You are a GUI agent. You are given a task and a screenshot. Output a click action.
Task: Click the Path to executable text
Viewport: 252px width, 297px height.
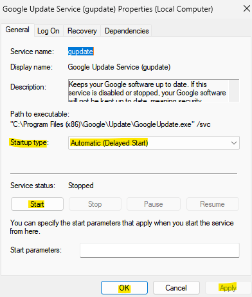[x=111, y=124]
